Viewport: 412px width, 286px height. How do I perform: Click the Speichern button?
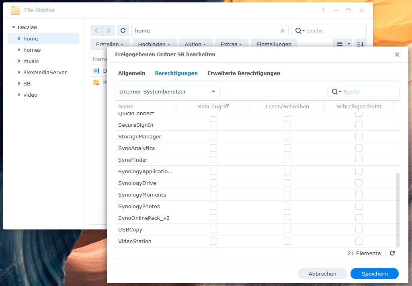pos(375,274)
